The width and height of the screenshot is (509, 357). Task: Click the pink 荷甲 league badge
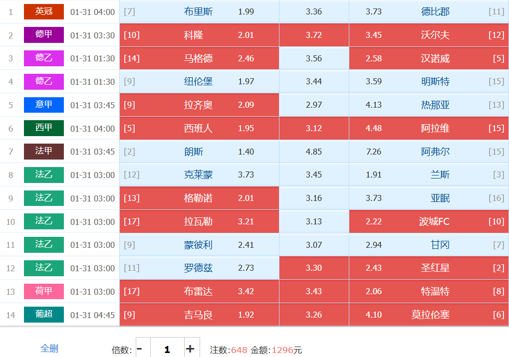point(44,291)
